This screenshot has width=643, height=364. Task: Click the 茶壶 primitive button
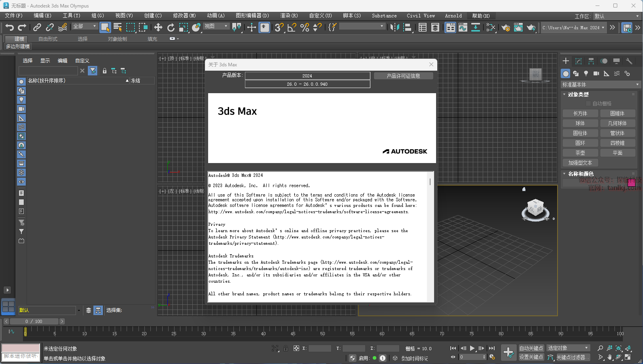click(x=580, y=153)
